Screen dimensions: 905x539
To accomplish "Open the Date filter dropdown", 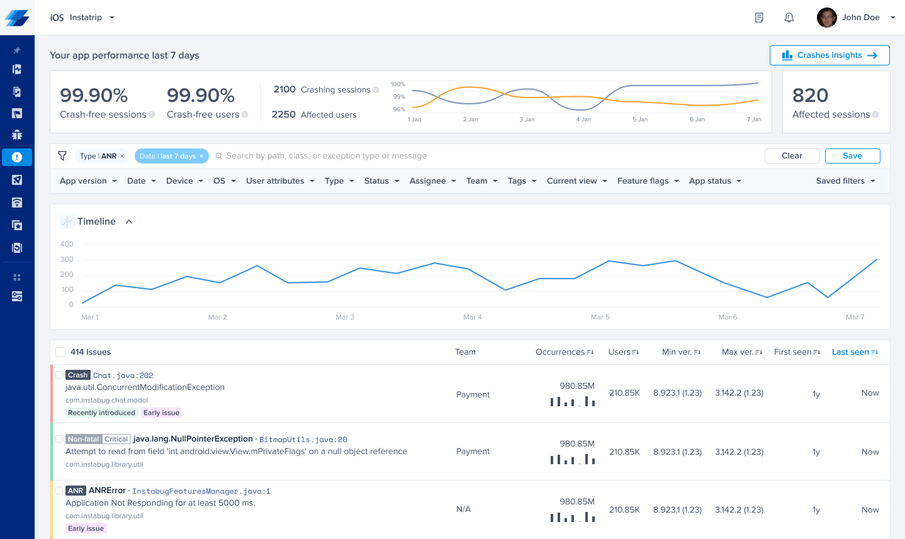I will point(142,181).
